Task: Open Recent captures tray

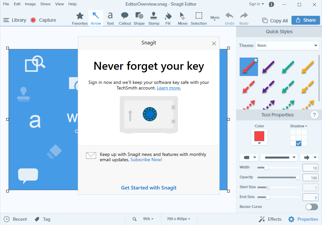Action: (x=15, y=219)
